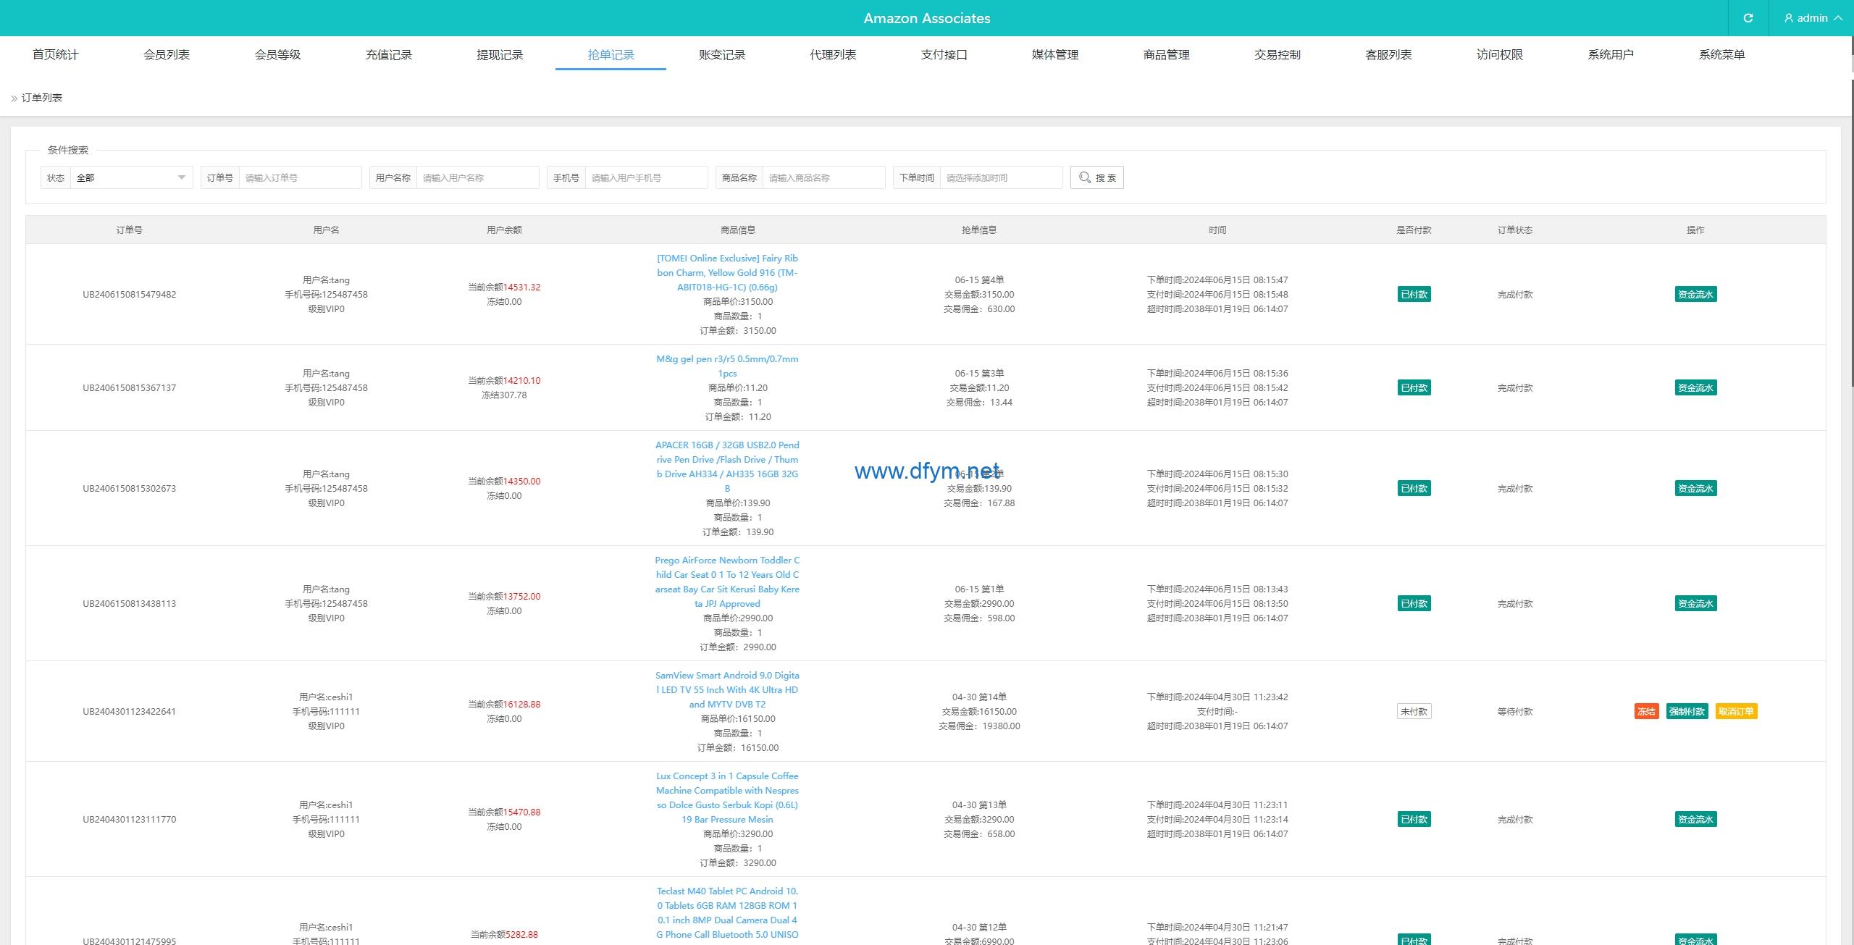1854x945 pixels.
Task: Click order number UB2406150813438113
Action: click(129, 603)
